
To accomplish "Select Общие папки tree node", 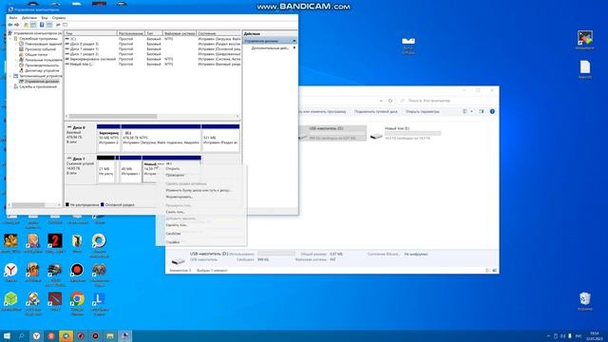I will (x=34, y=55).
